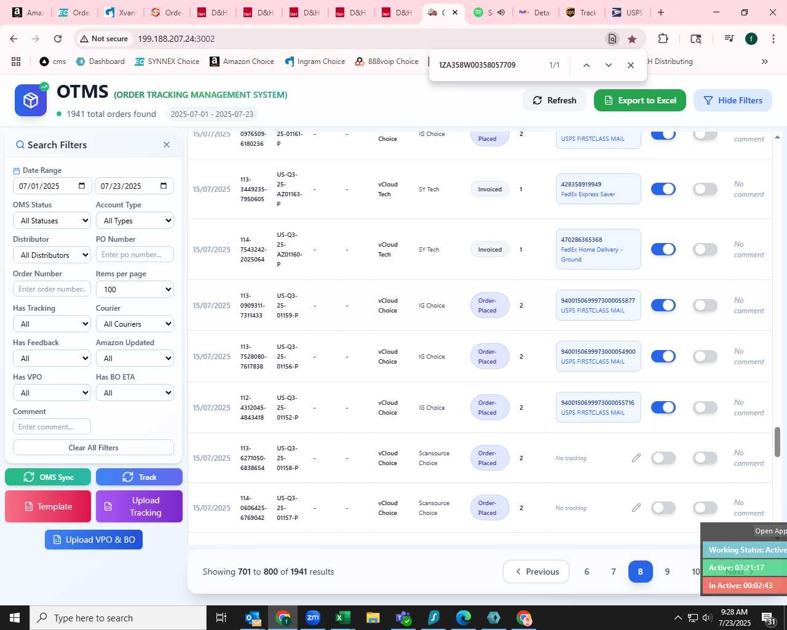787x630 pixels.
Task: Open Items per page dropdown
Action: click(x=135, y=289)
